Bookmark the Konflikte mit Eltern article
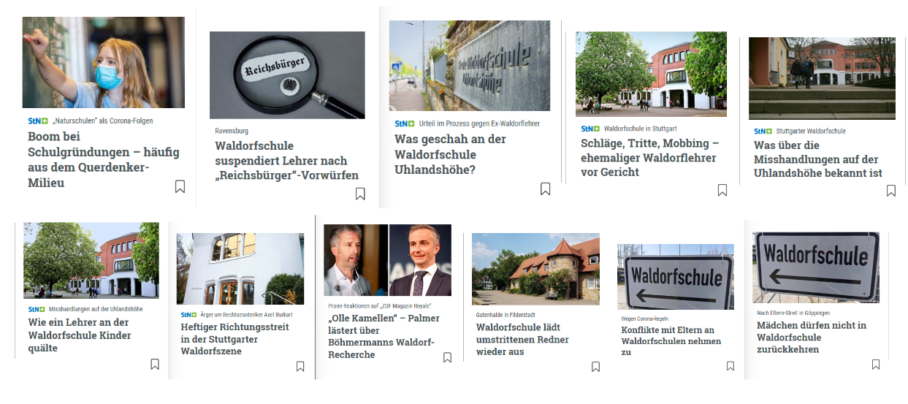 730,366
